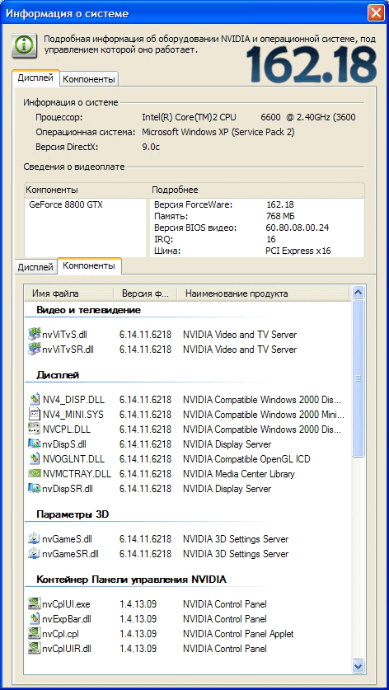Image resolution: width=389 pixels, height=690 pixels.
Task: Click the nvViTvS.dll file icon
Action: pos(34,335)
